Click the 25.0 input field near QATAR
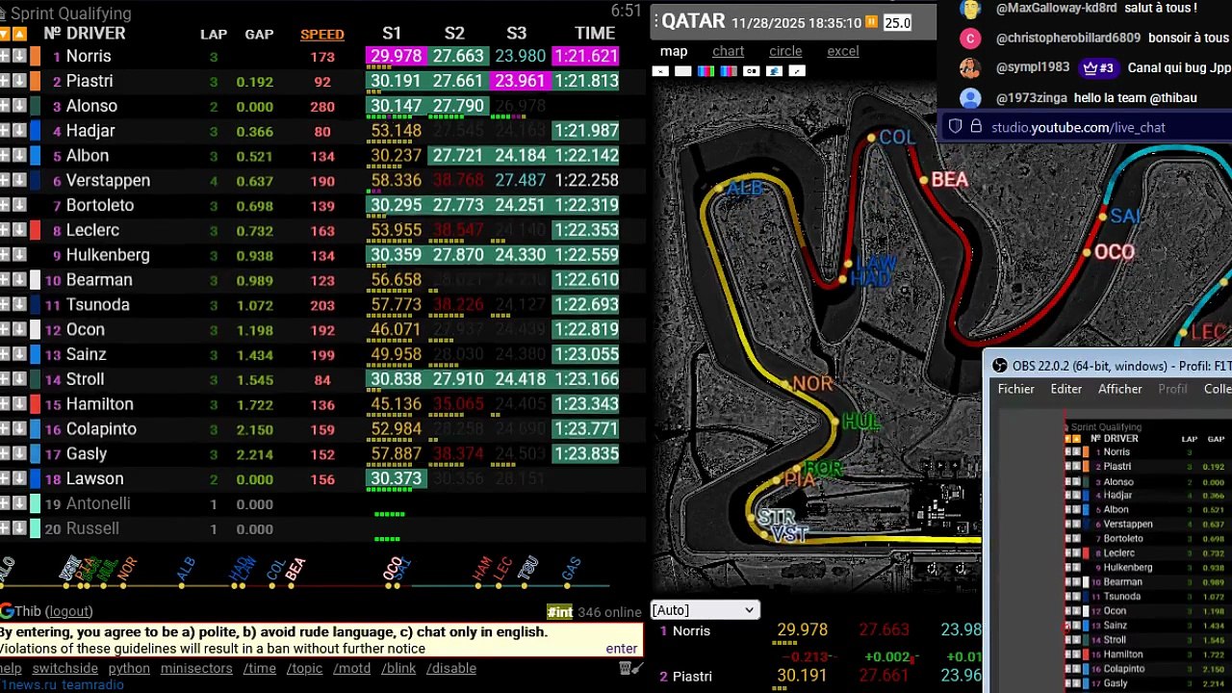This screenshot has height=693, width=1232. 897,22
